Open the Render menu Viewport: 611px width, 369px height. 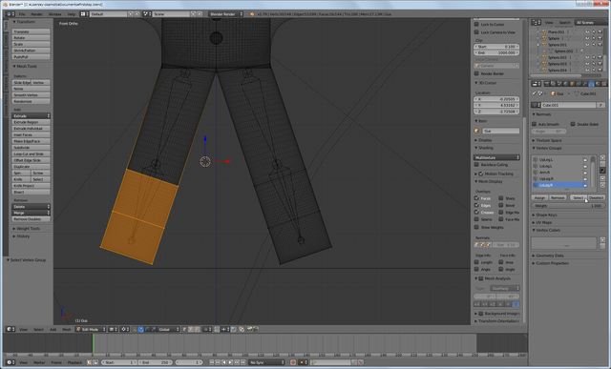point(36,14)
